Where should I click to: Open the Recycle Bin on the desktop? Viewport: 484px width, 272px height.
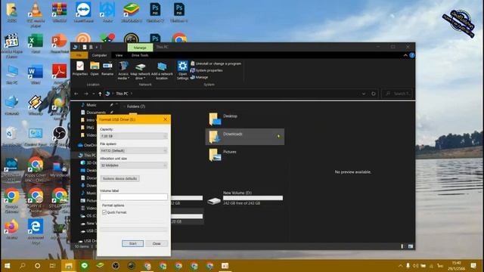pos(11,136)
